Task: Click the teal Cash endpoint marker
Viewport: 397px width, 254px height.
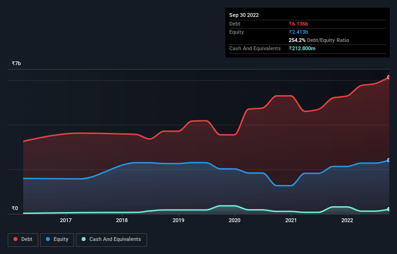Action: [389, 209]
